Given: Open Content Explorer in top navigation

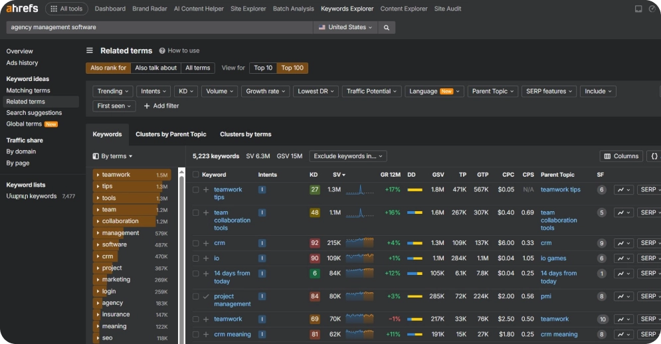Looking at the screenshot, I should pyautogui.click(x=404, y=9).
